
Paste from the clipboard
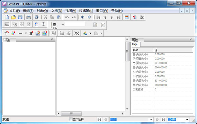(x=59, y=17)
